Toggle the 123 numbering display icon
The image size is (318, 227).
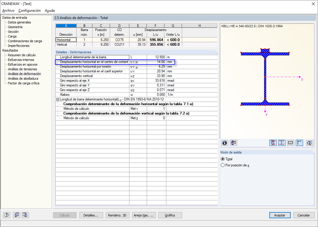pos(290,143)
